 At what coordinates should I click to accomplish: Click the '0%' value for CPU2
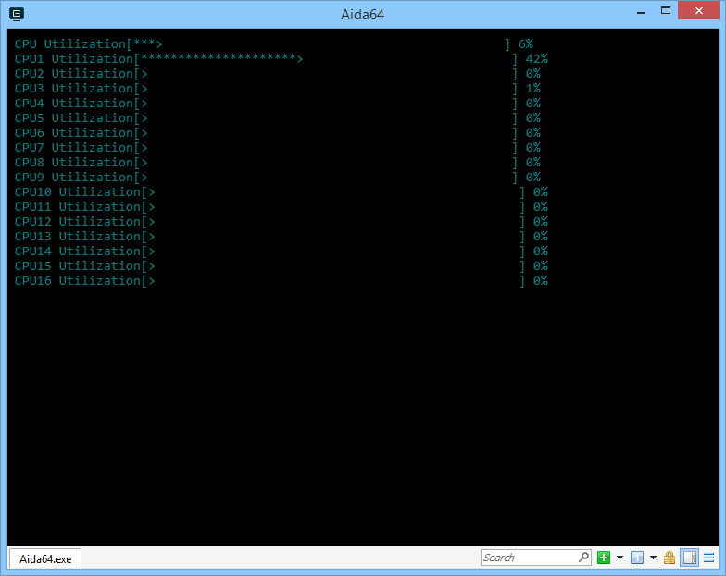[533, 74]
